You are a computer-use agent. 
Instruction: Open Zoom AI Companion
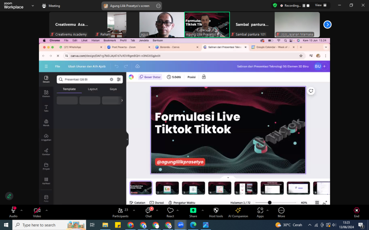[238, 212]
